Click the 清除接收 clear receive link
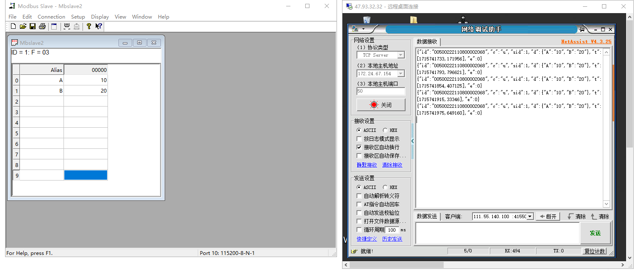 coord(392,165)
